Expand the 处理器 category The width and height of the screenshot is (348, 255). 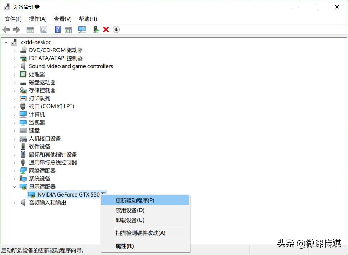(15, 74)
